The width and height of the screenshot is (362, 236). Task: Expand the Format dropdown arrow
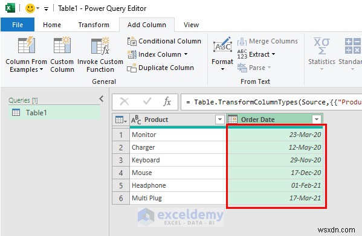pos(222,69)
